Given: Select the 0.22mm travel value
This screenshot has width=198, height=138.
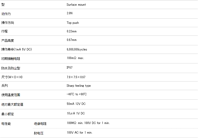Looking at the screenshot, I should tap(72, 31).
